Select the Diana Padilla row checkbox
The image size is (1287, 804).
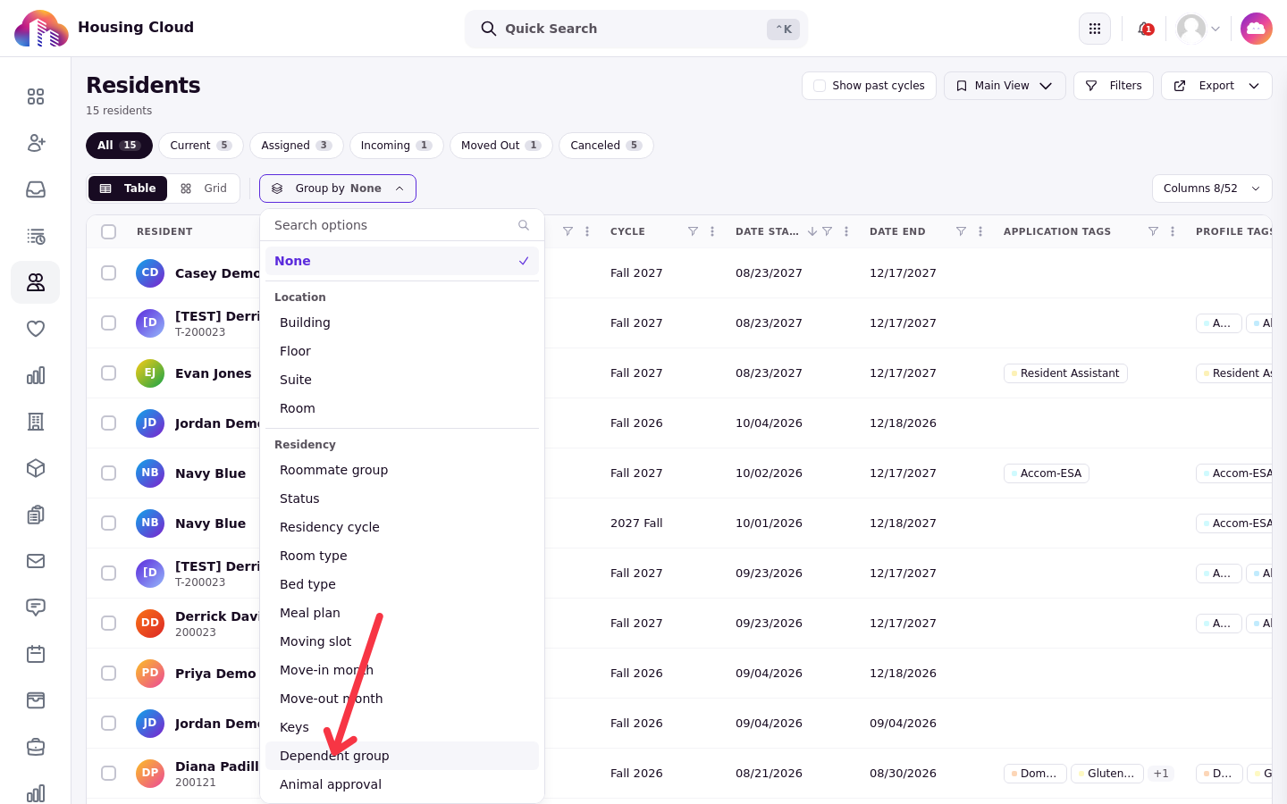tap(109, 773)
